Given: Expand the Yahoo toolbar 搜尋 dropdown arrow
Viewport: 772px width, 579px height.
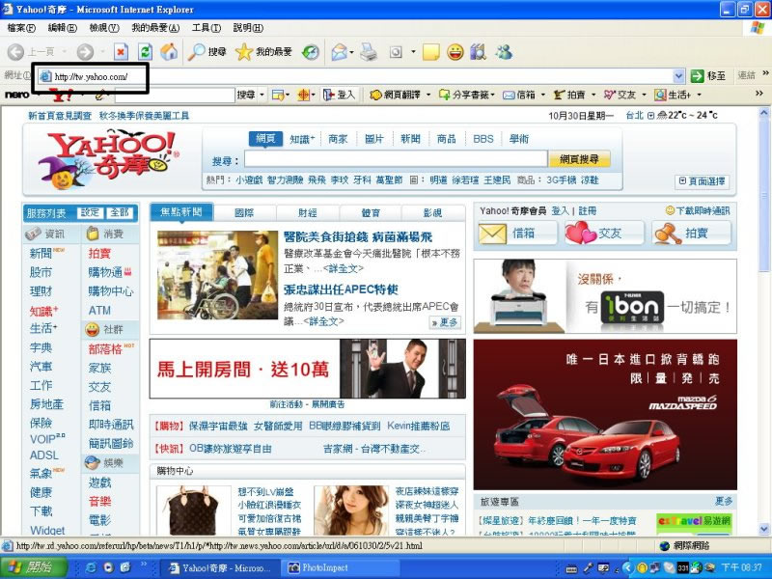Looking at the screenshot, I should tap(262, 95).
